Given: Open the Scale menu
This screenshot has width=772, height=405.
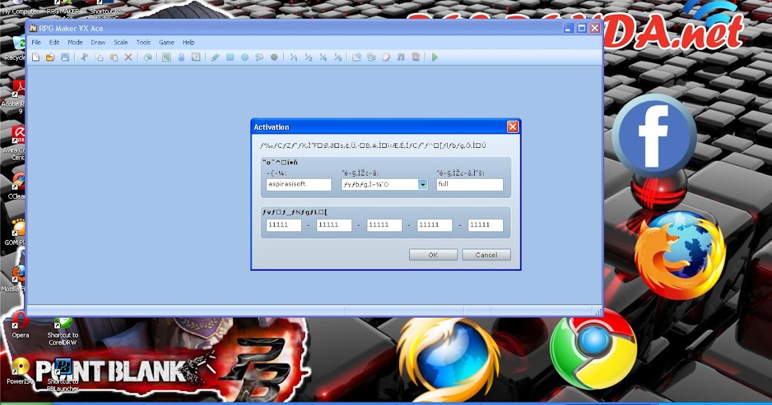Looking at the screenshot, I should pos(121,42).
